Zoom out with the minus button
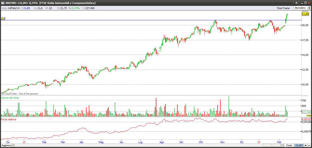The image size is (312, 148). (309, 145)
